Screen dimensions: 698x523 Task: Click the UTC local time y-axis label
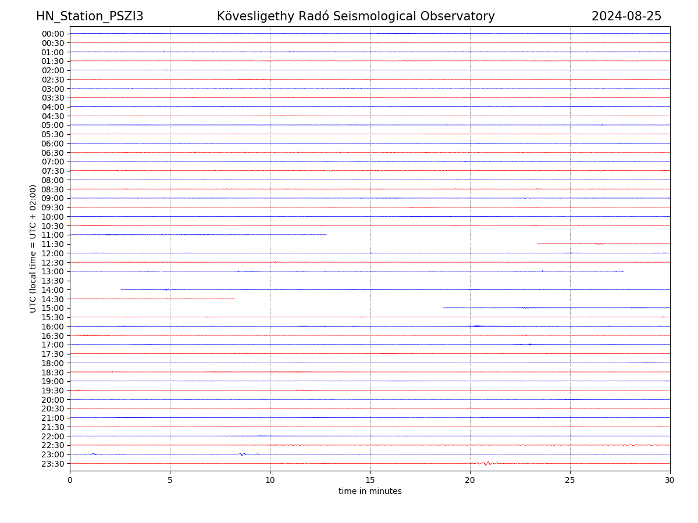33,249
